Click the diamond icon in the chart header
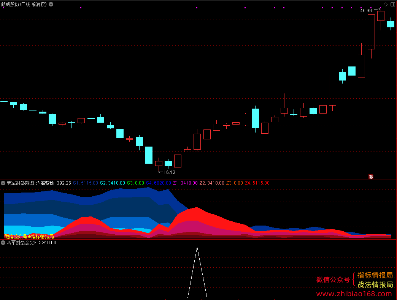Screen dimensions: 397x300 tap(386, 4)
